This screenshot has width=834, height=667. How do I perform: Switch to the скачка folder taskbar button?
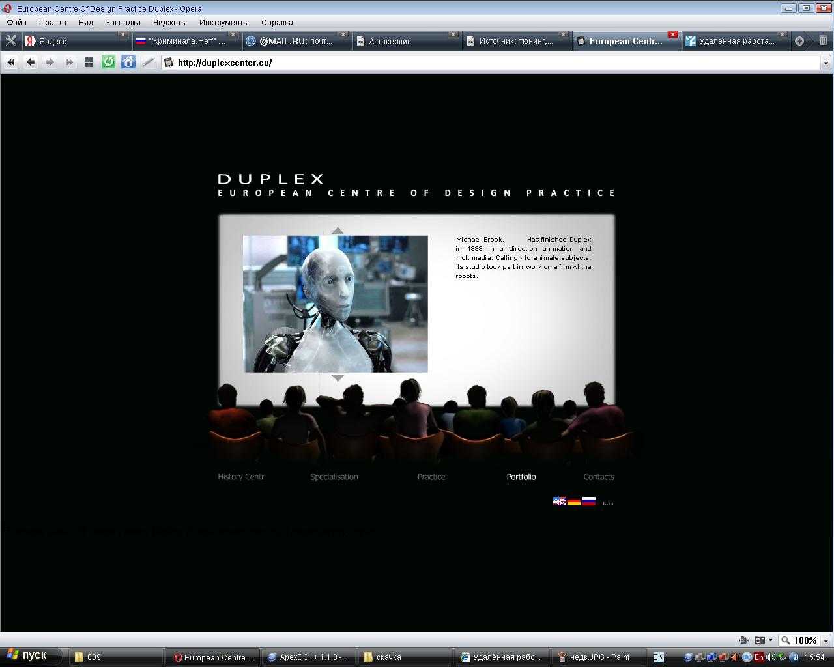coord(405,657)
